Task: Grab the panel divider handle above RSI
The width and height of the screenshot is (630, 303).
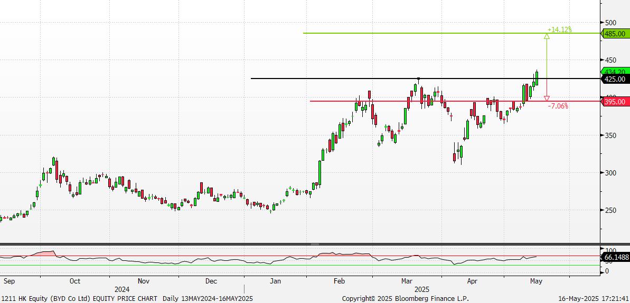Action: coord(315,244)
